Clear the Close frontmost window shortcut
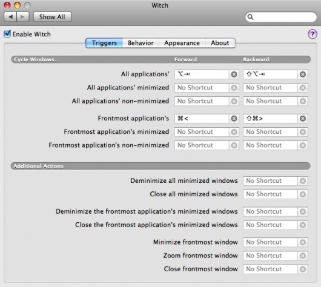The width and height of the screenshot is (321, 287). (x=303, y=269)
